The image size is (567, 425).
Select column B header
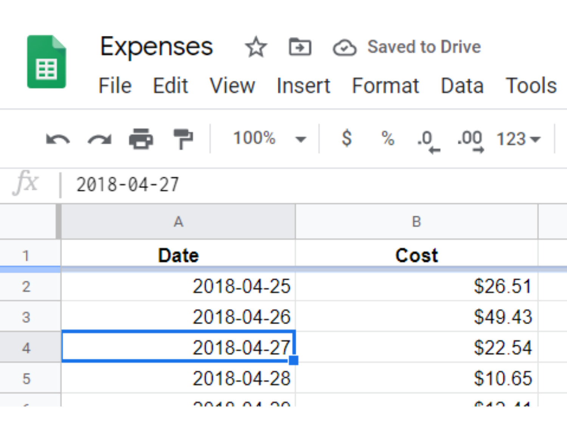coord(416,222)
